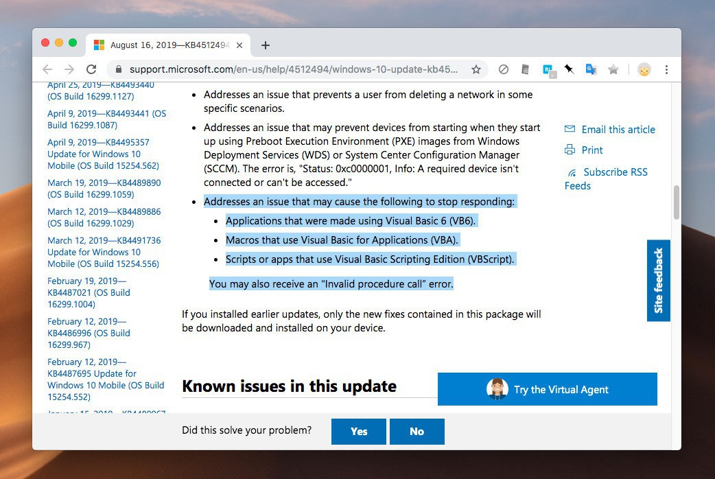Click the RSS feed icon
The image size is (715, 479).
[572, 173]
